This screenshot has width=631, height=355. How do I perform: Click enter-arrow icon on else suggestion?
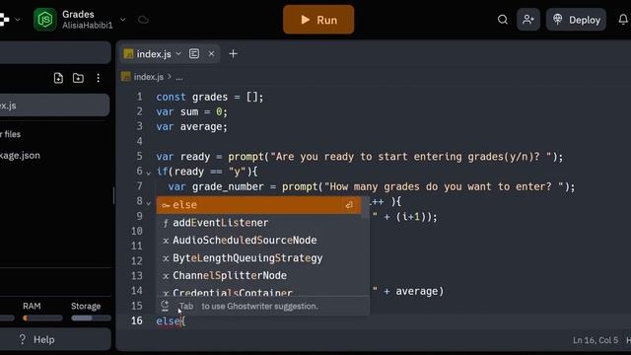point(349,205)
